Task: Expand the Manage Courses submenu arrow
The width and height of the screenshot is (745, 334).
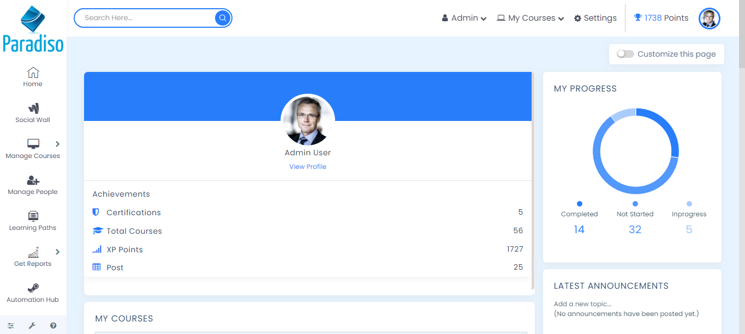Action: pyautogui.click(x=57, y=144)
